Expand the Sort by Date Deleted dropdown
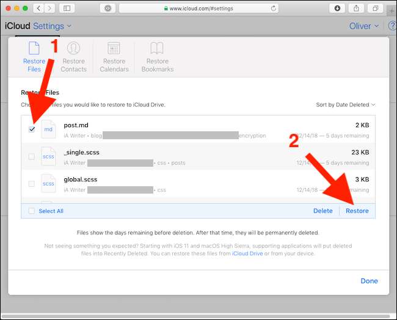The height and width of the screenshot is (320, 397). pos(345,104)
